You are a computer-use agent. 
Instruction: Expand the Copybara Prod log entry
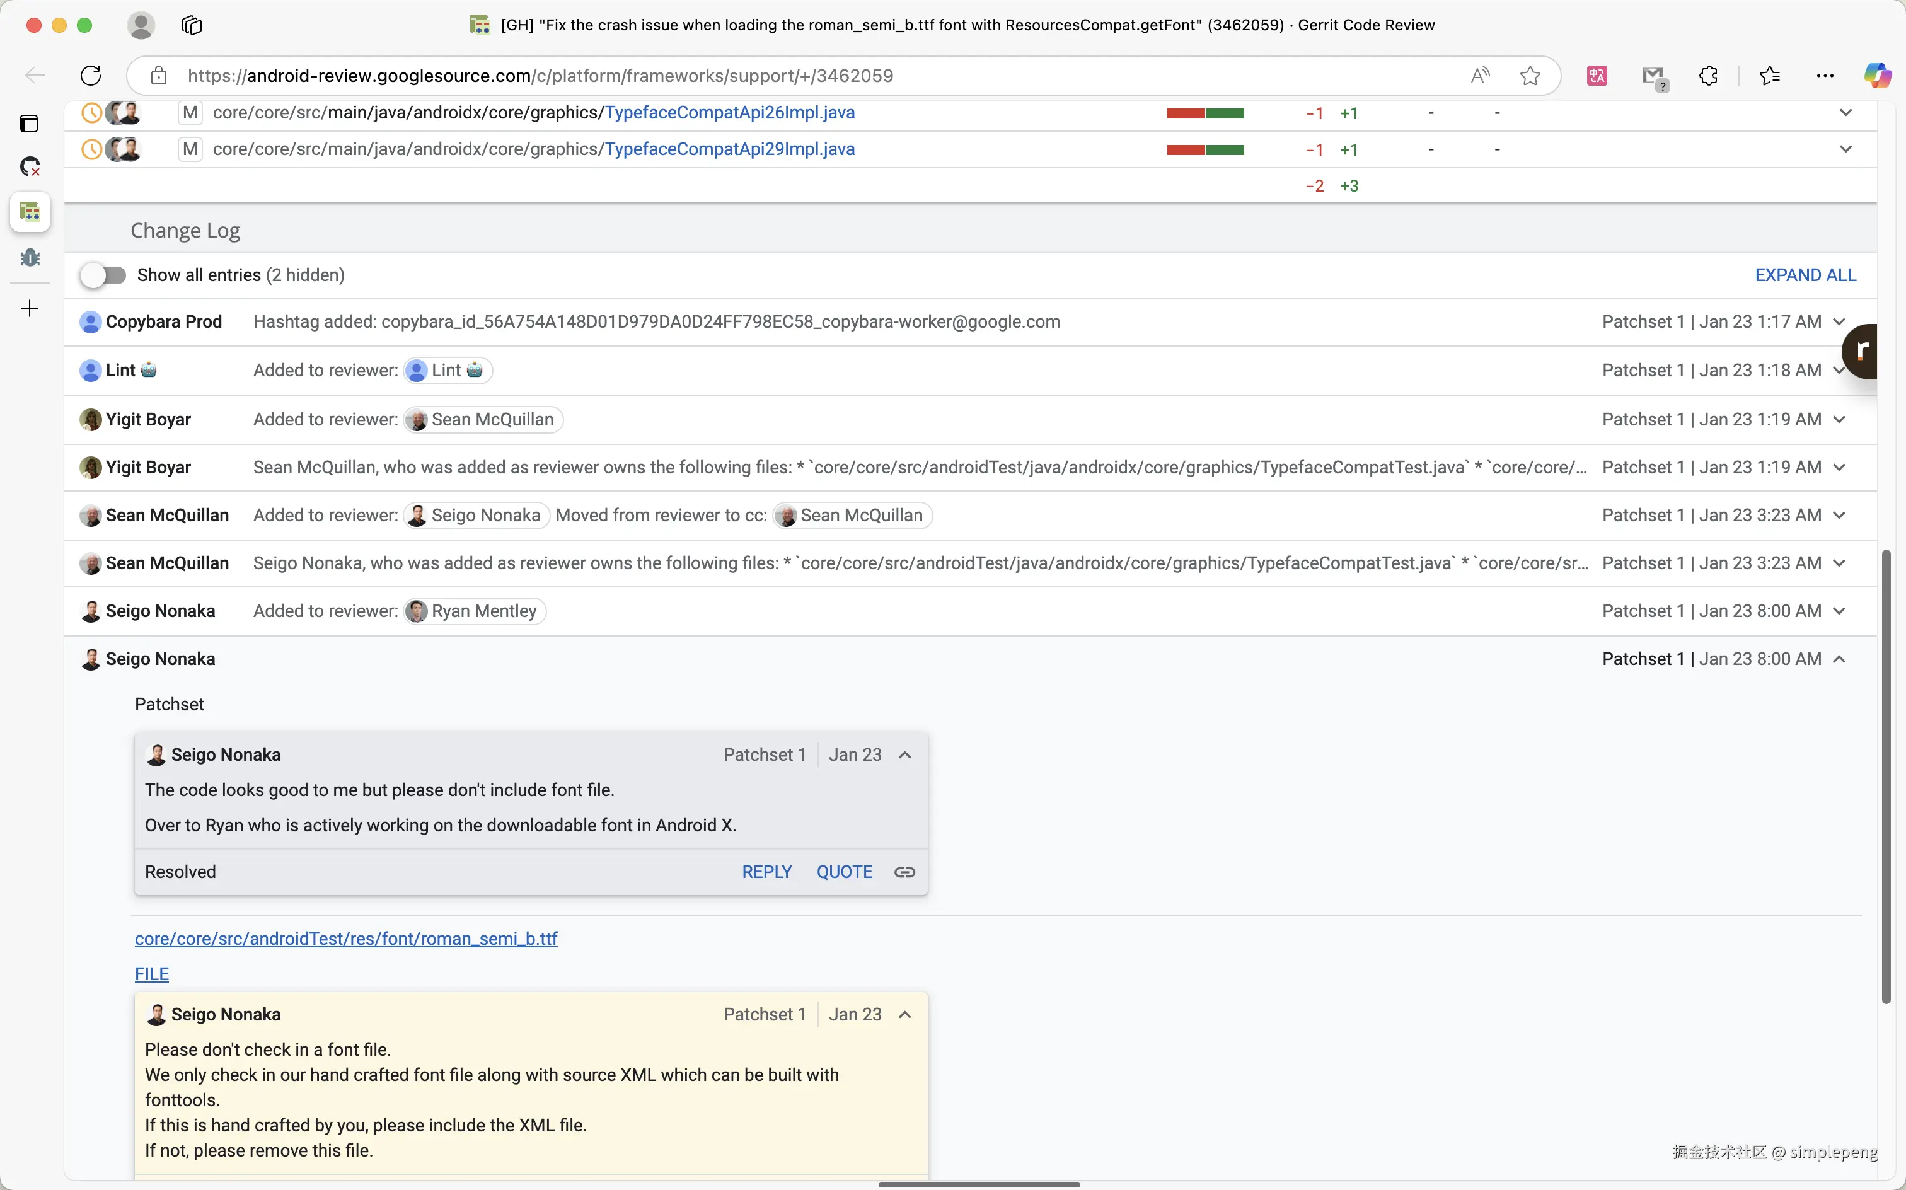1839,322
